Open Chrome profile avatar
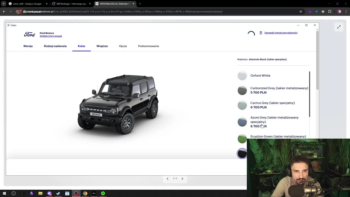Image resolution: width=350 pixels, height=197 pixels. pos(339,11)
